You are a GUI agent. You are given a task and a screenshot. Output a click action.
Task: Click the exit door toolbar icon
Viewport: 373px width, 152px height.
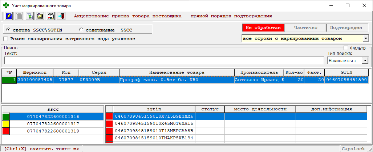point(61,16)
